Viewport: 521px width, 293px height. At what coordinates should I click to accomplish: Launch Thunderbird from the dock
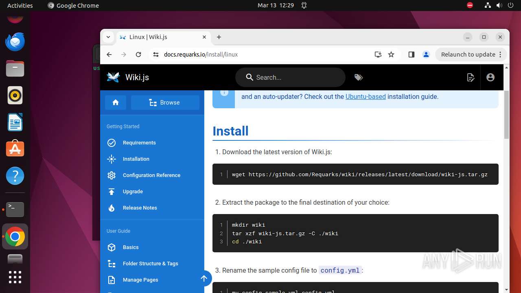[x=15, y=42]
